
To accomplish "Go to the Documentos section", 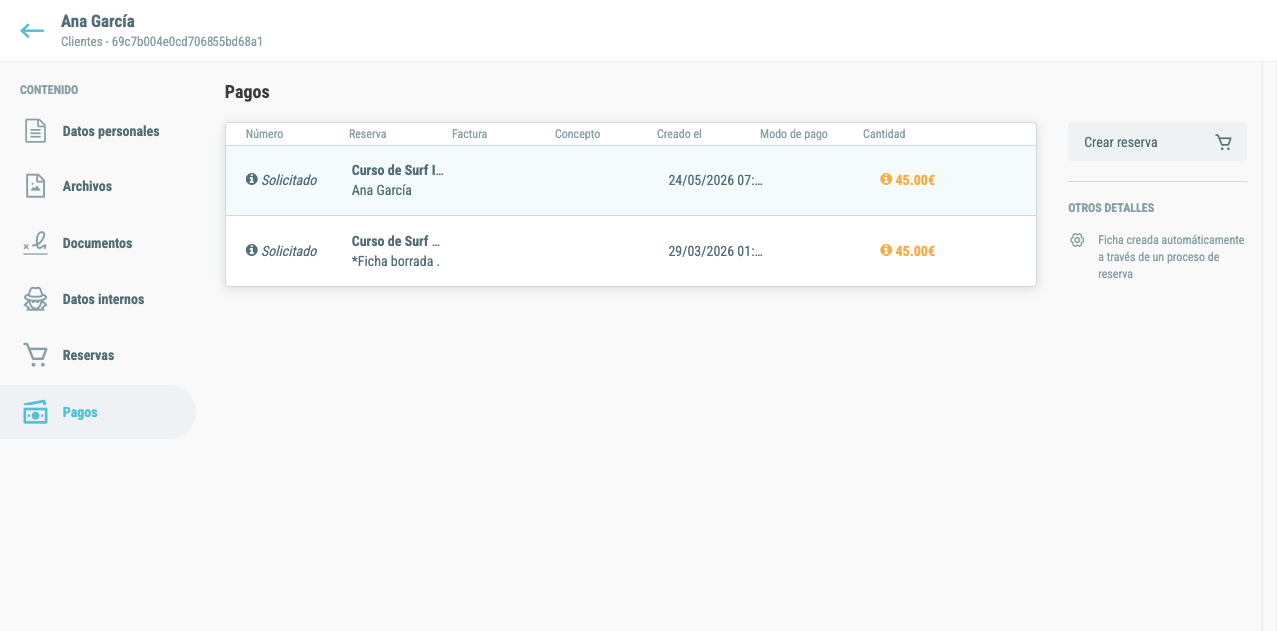I will pyautogui.click(x=98, y=243).
